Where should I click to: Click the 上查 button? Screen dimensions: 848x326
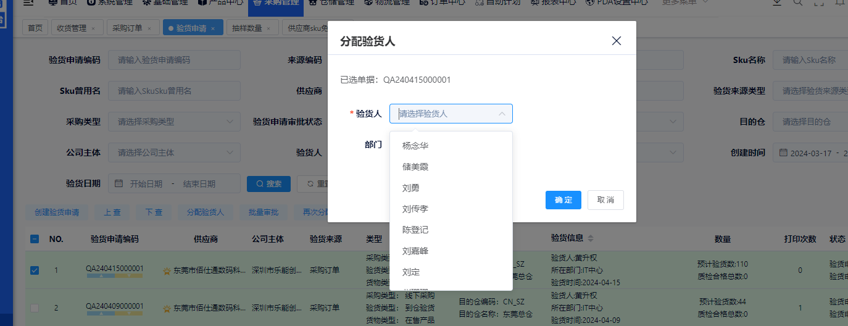click(x=112, y=212)
